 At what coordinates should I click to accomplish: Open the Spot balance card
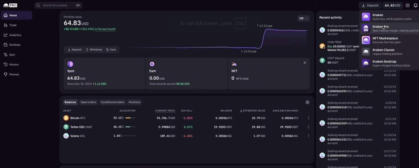tap(104, 74)
